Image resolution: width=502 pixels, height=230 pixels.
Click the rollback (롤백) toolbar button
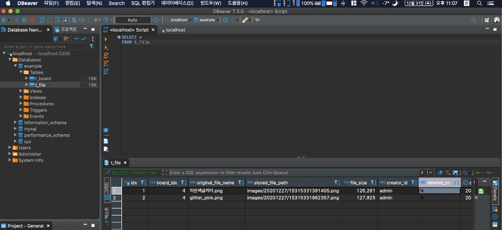click(94, 20)
